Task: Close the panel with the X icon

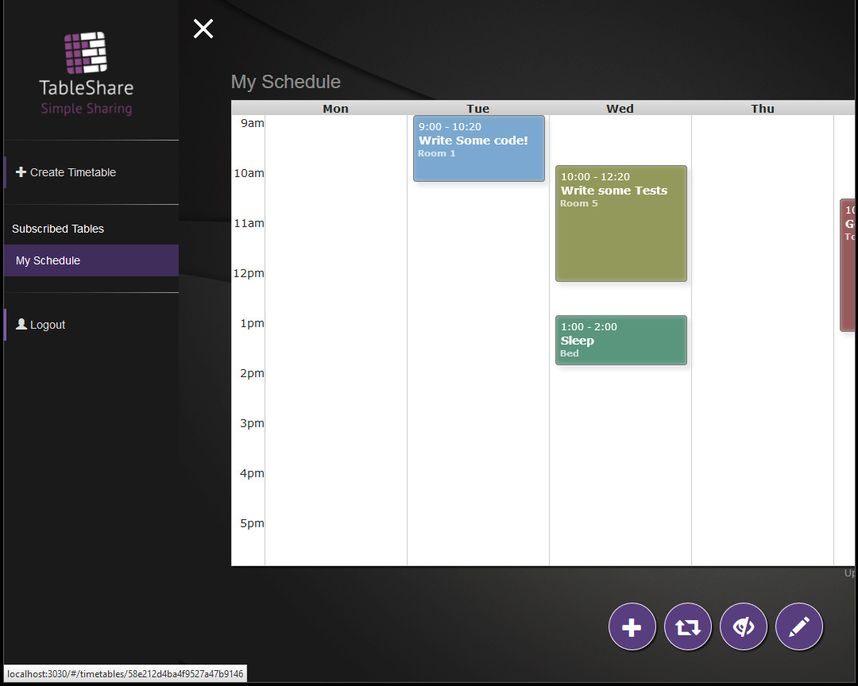Action: click(203, 29)
